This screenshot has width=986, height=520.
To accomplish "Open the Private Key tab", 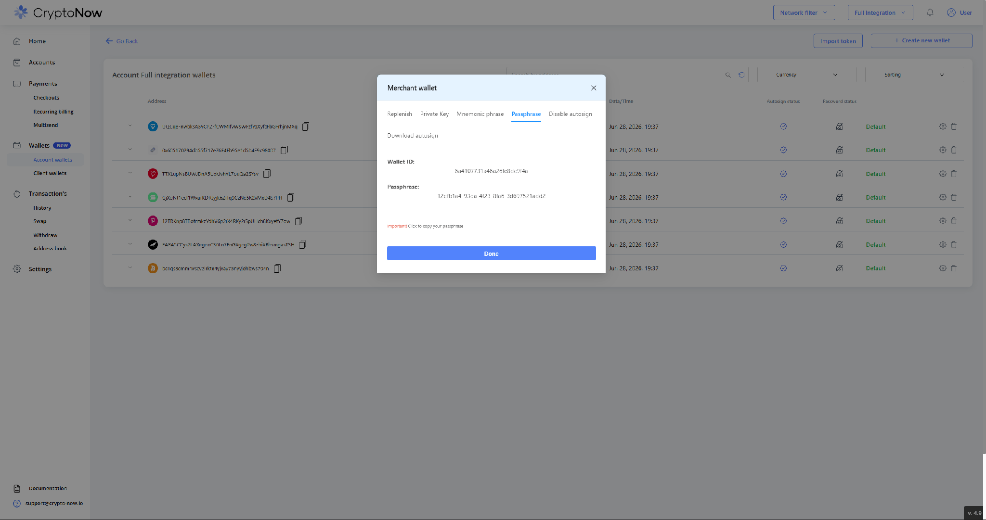I will 434,114.
